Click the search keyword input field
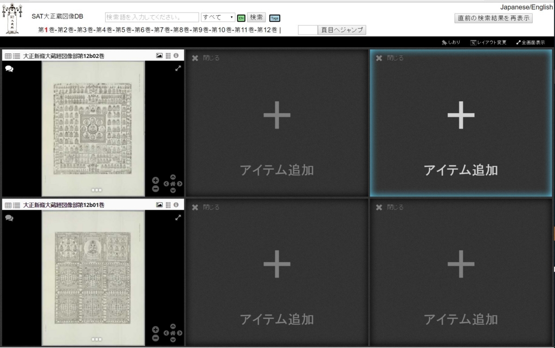 pos(152,17)
